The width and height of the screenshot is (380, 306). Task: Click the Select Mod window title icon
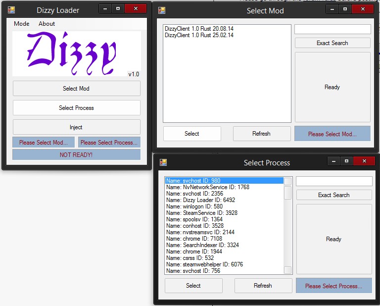(162, 10)
